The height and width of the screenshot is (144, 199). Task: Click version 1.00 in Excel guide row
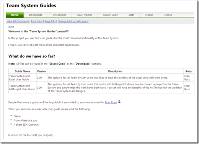(x=42, y=78)
